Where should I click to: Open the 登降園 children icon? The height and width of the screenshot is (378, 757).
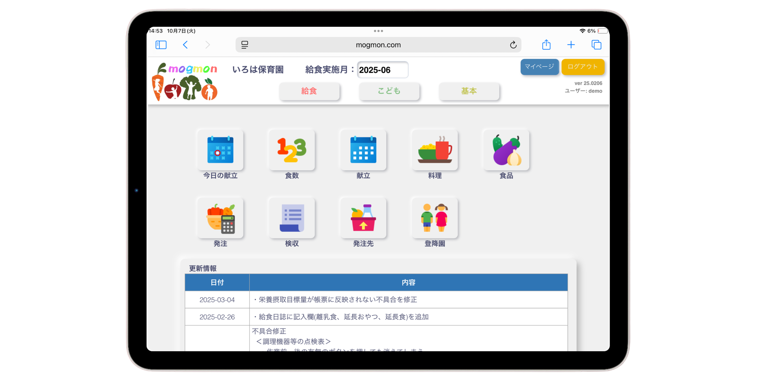click(435, 218)
